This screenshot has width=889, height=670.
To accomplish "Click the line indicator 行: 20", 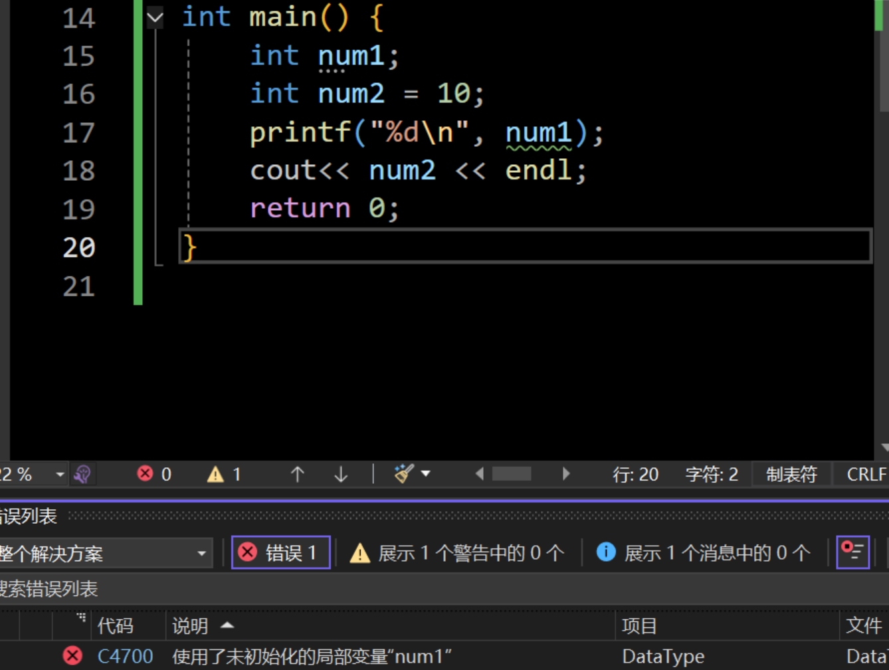I will (635, 475).
